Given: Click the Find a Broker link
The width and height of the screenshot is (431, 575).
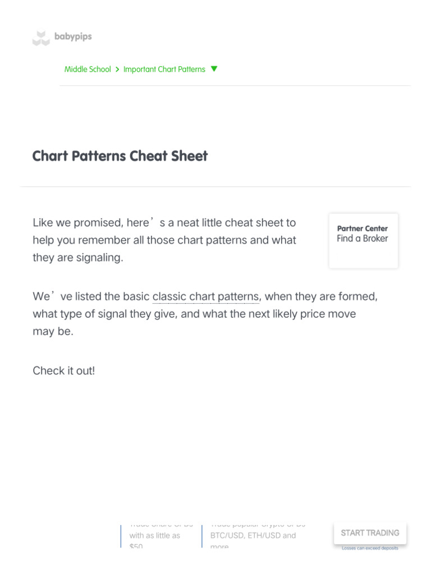Looking at the screenshot, I should pyautogui.click(x=363, y=239).
